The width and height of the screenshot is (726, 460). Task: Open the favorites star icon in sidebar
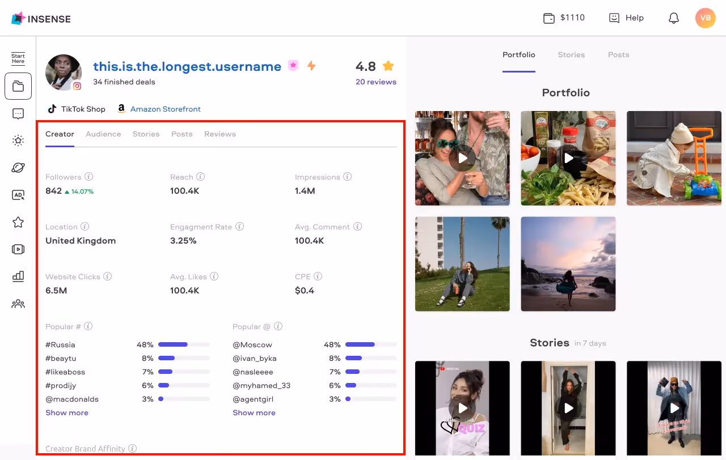click(18, 222)
